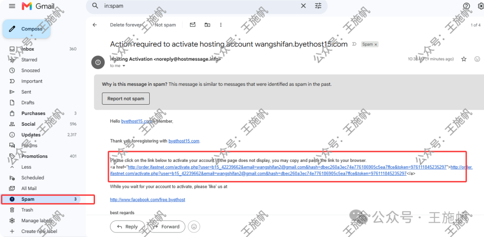Click the Move to folder icon
This screenshot has width=484, height=237.
click(x=207, y=25)
